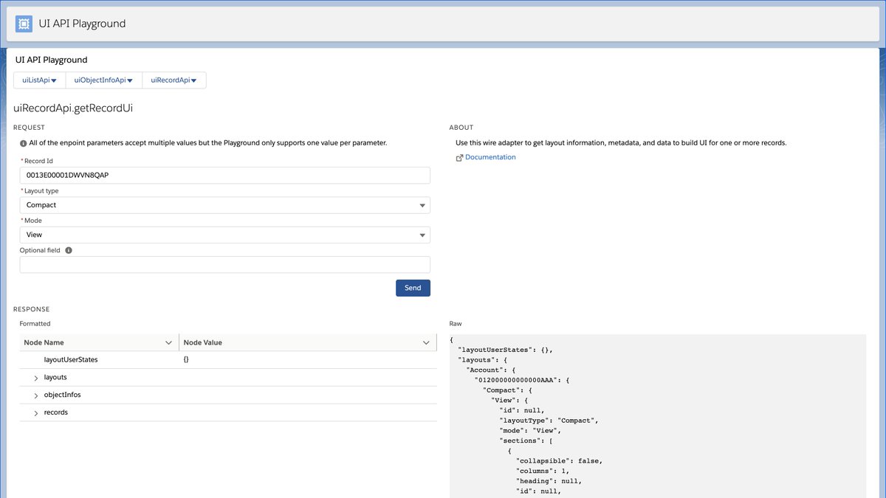Click the UI API Playground app icon
886x498 pixels.
pos(24,24)
